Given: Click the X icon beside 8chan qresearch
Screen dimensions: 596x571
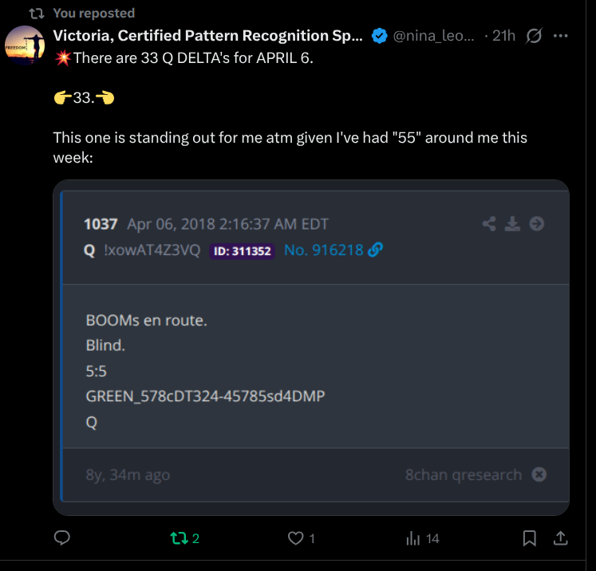Looking at the screenshot, I should pyautogui.click(x=539, y=475).
